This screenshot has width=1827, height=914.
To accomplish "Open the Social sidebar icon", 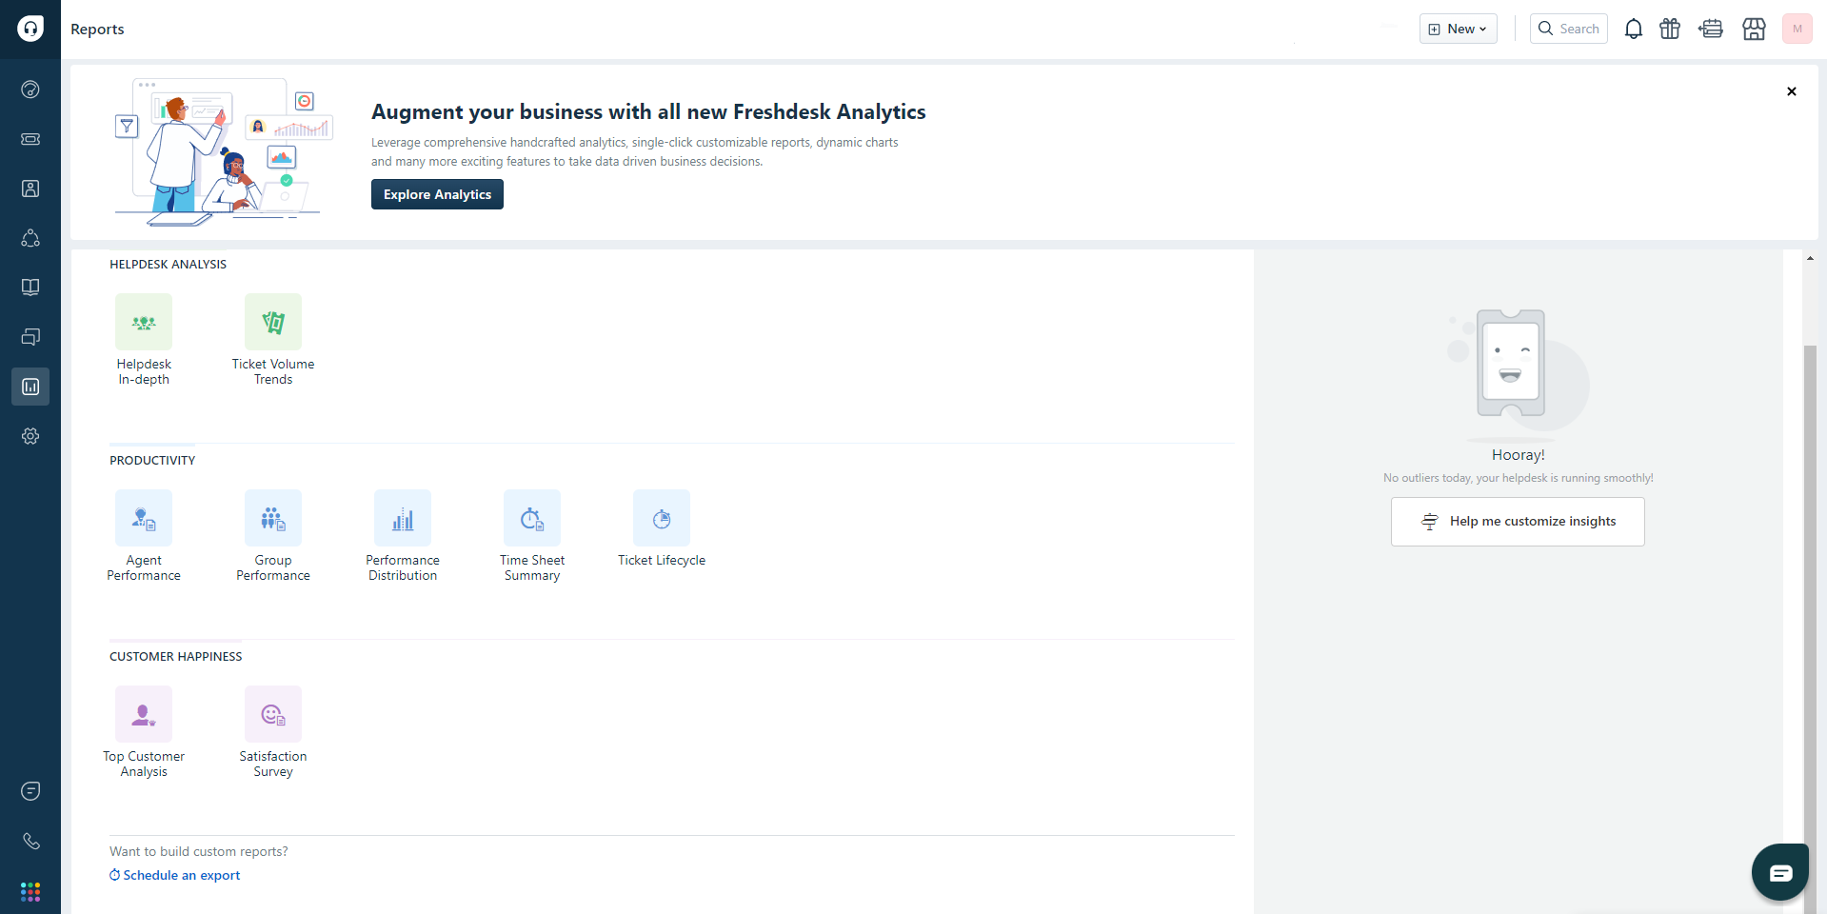I will coord(30,238).
